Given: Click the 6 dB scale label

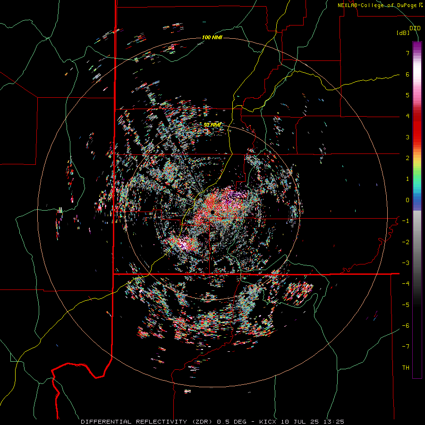Looking at the screenshot, I should [408, 74].
